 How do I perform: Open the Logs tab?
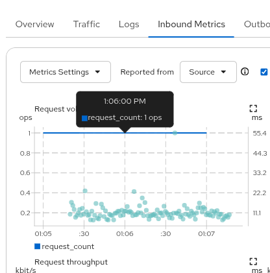point(129,24)
